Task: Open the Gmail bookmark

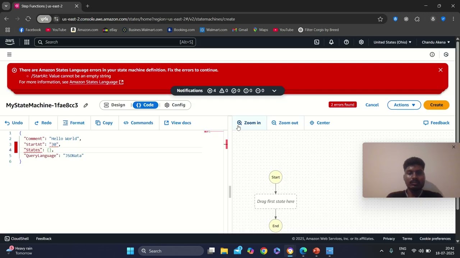Action: tap(240, 30)
